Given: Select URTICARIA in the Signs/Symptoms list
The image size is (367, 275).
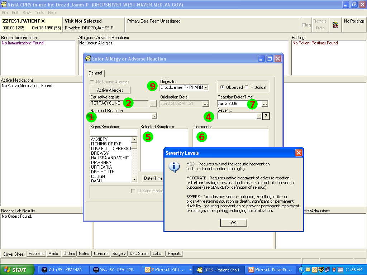Looking at the screenshot, I should pos(101,167).
